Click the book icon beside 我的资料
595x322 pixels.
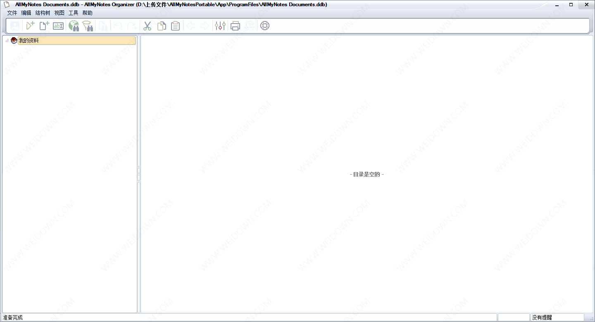[14, 40]
